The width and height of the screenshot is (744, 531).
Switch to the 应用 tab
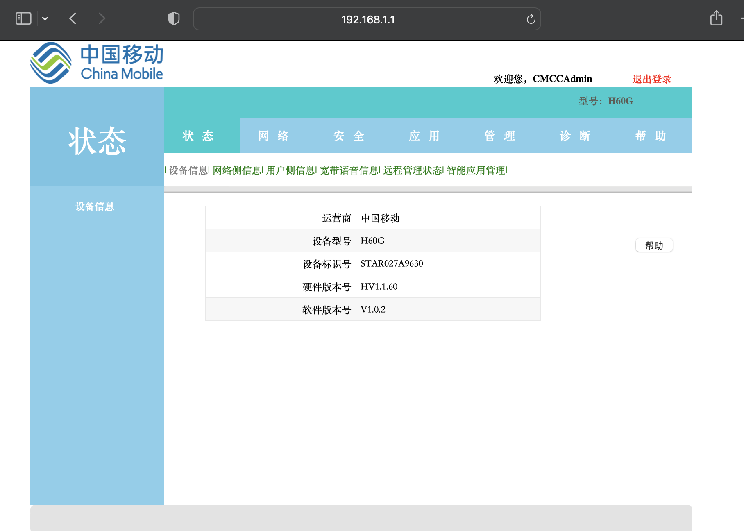point(424,136)
